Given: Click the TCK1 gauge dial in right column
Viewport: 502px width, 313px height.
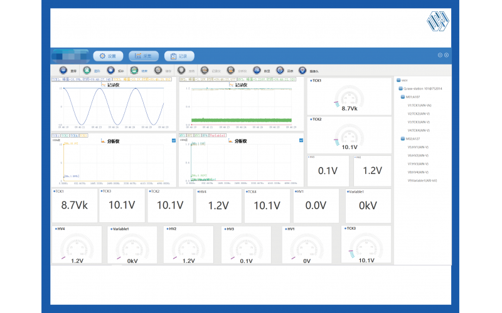Looking at the screenshot, I should click(x=349, y=98).
